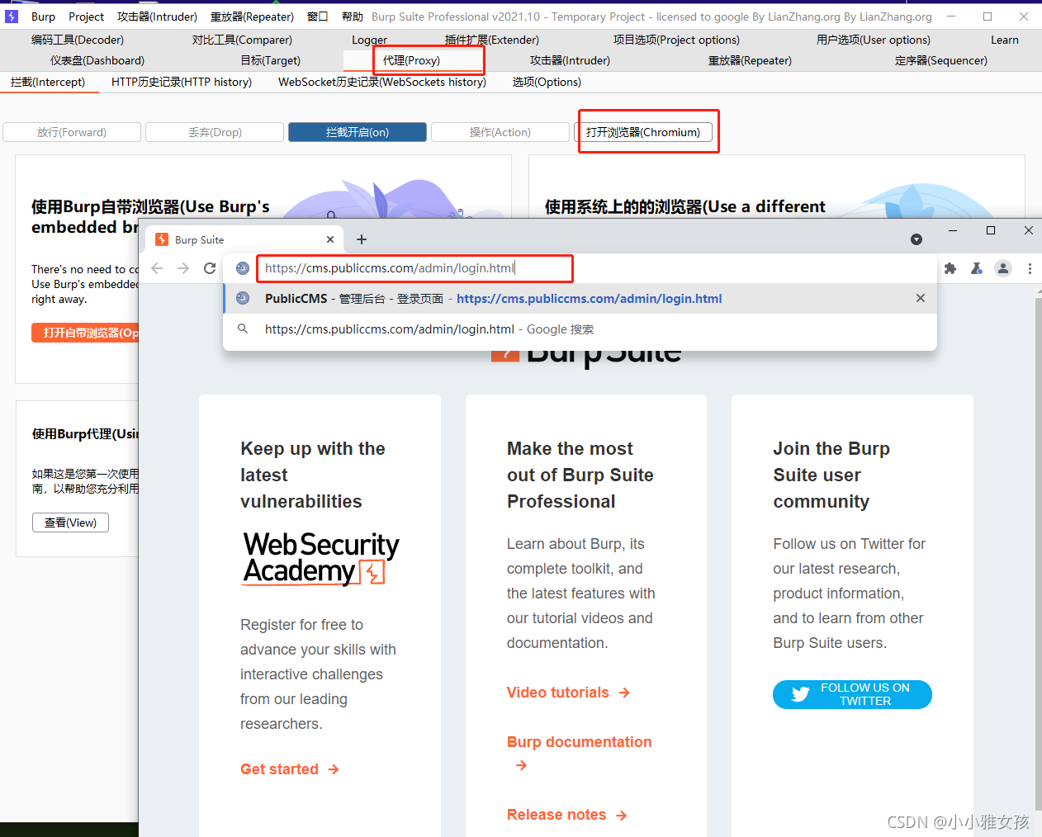The image size is (1042, 837).
Task: Open the 操作(Action) button menu
Action: (500, 132)
